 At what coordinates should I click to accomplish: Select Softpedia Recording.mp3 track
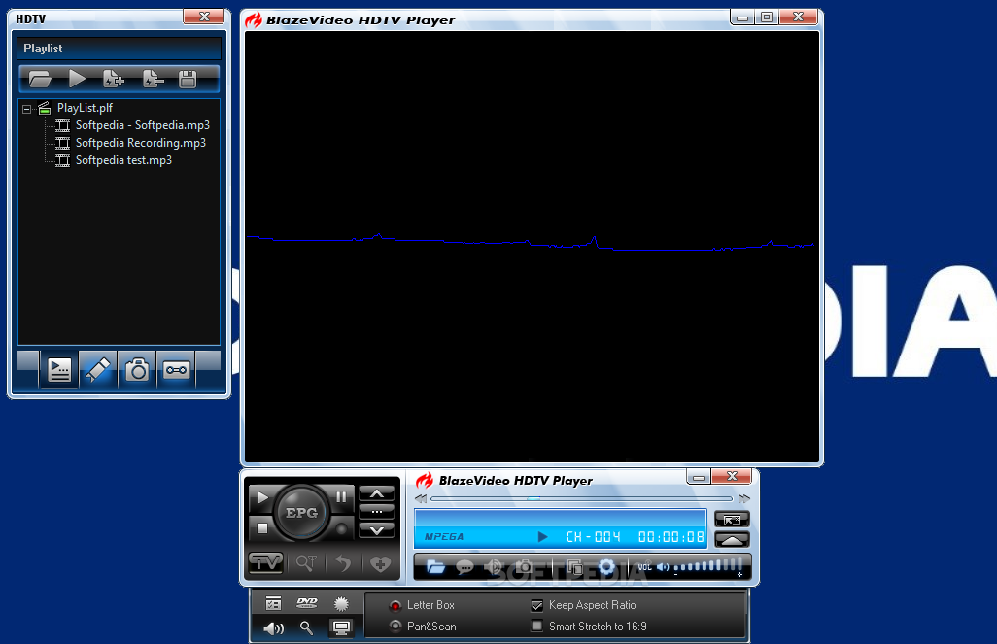(x=141, y=143)
